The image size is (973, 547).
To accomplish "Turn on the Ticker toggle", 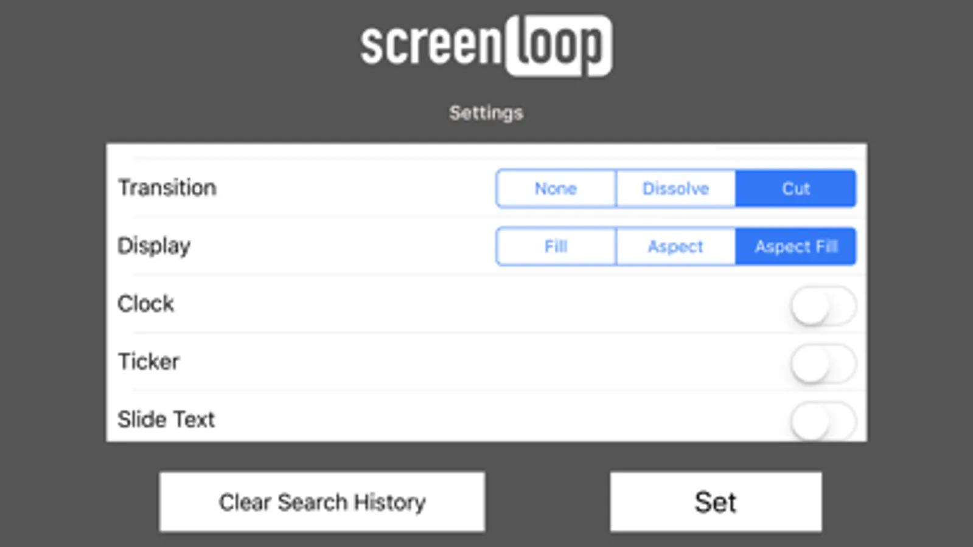I will click(823, 364).
